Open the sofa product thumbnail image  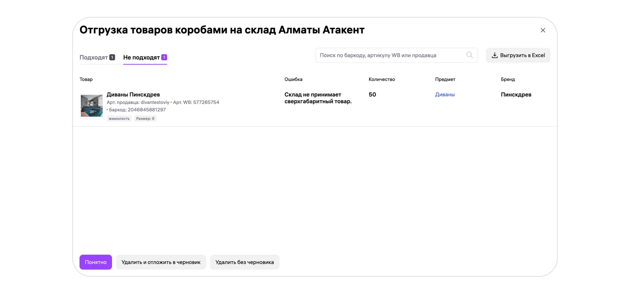coord(92,106)
